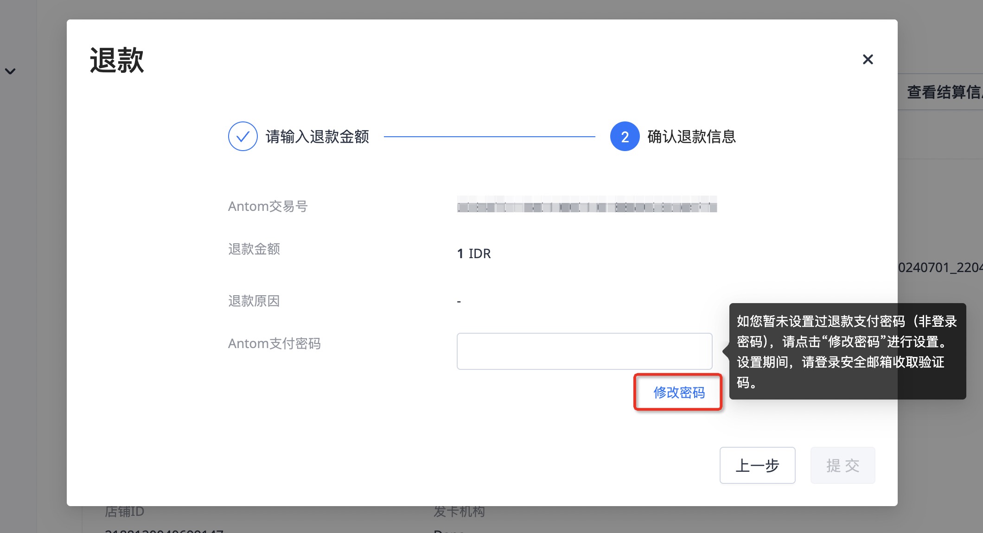
Task: Click the progress line between steps
Action: click(x=489, y=137)
